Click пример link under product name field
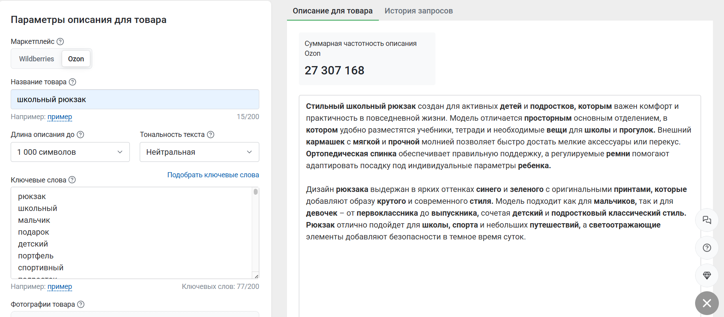This screenshot has width=724, height=317. pyautogui.click(x=60, y=117)
